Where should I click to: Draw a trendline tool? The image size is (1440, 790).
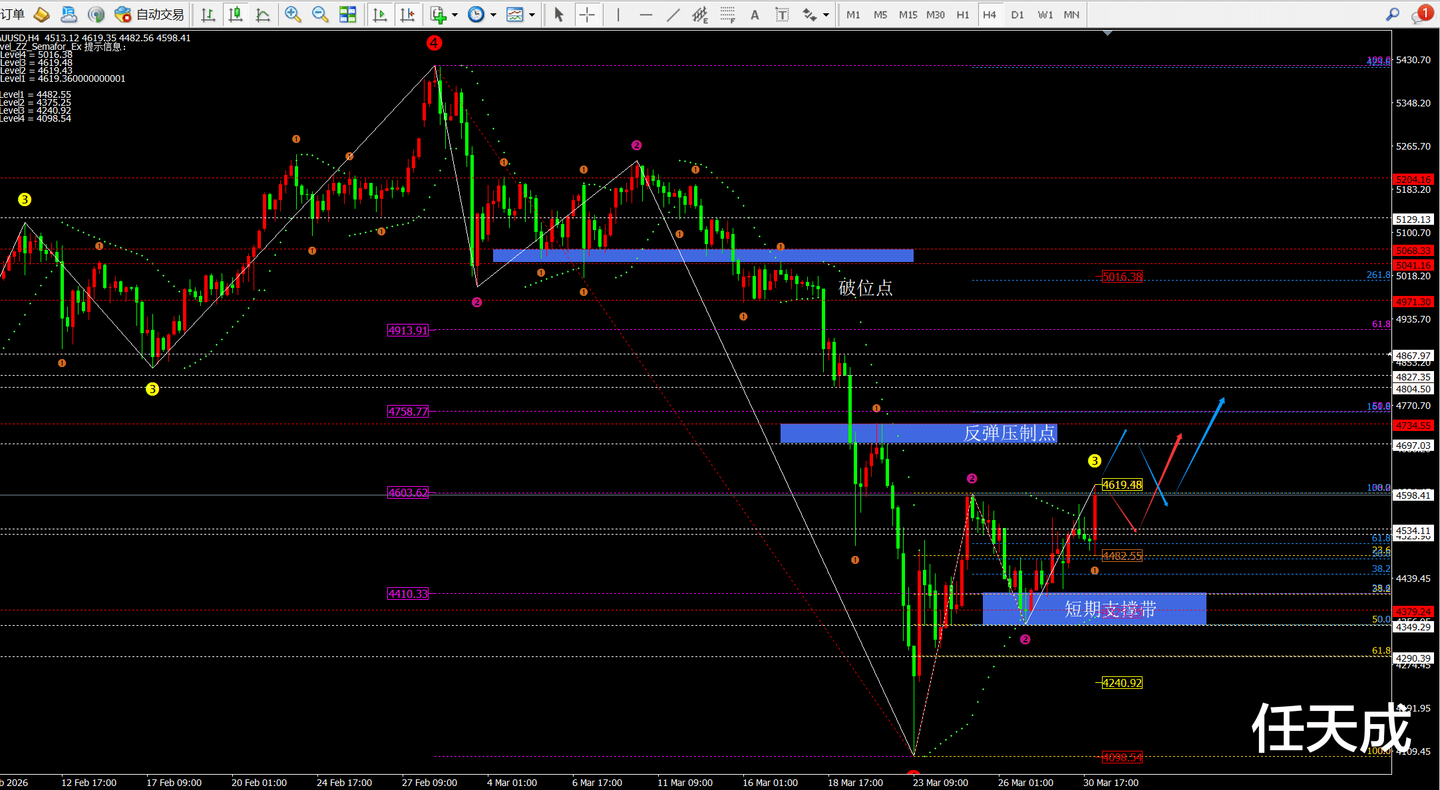point(673,14)
